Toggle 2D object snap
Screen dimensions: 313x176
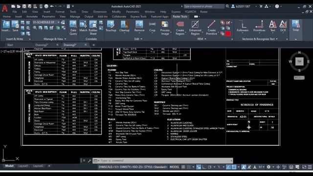pyautogui.click(x=234, y=167)
